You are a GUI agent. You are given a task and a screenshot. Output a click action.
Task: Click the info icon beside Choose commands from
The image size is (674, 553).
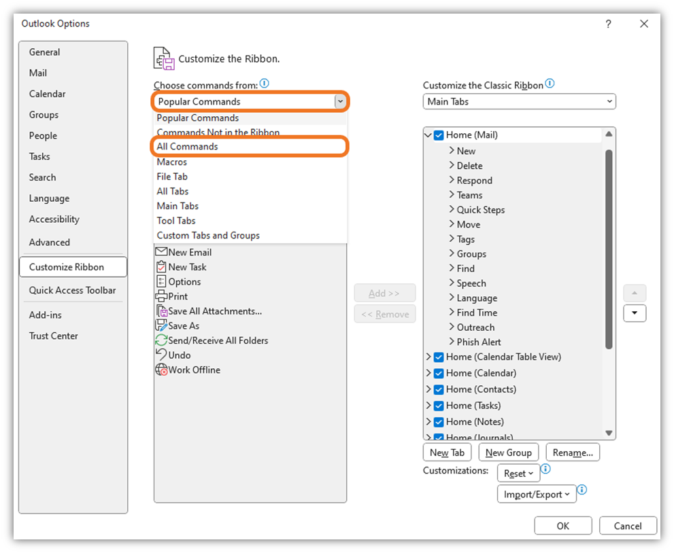click(x=265, y=84)
